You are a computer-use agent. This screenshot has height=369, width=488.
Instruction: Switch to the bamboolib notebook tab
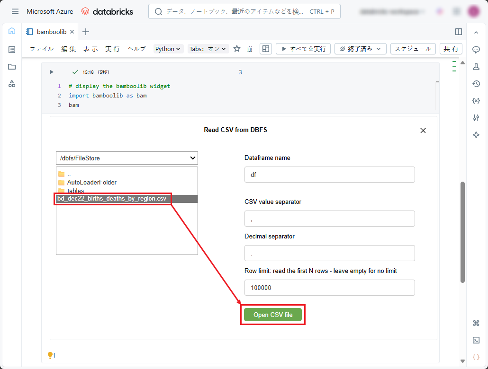click(x=50, y=32)
